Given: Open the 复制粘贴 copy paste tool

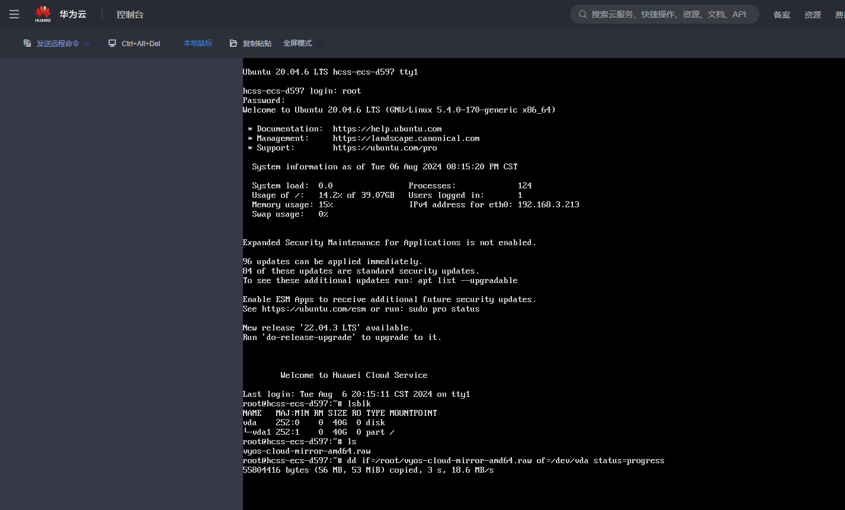Looking at the screenshot, I should pos(251,44).
